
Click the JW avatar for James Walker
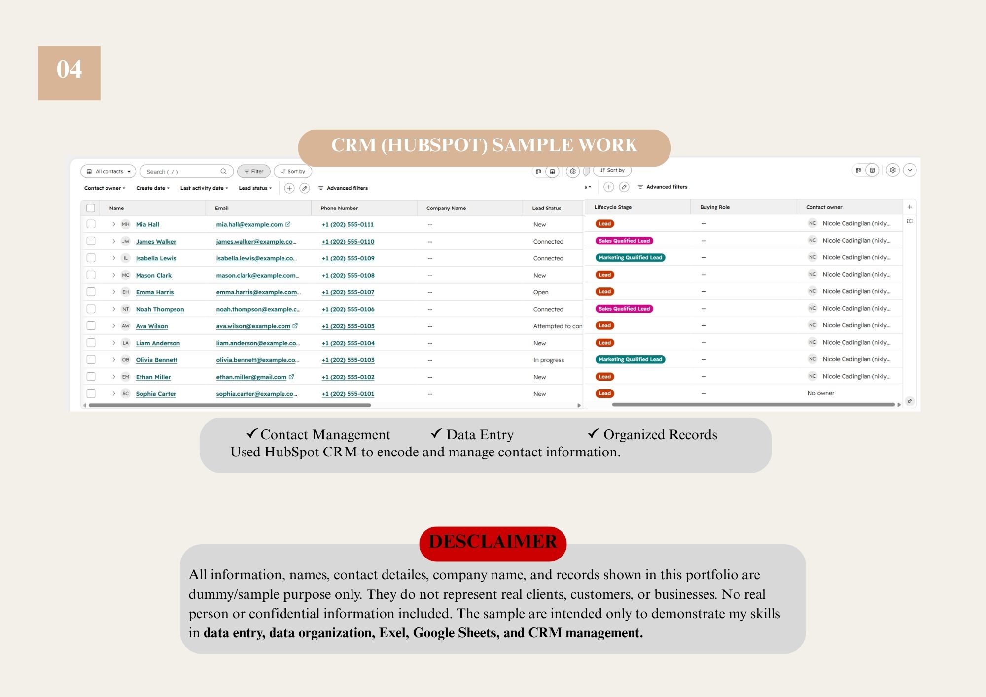(x=126, y=241)
